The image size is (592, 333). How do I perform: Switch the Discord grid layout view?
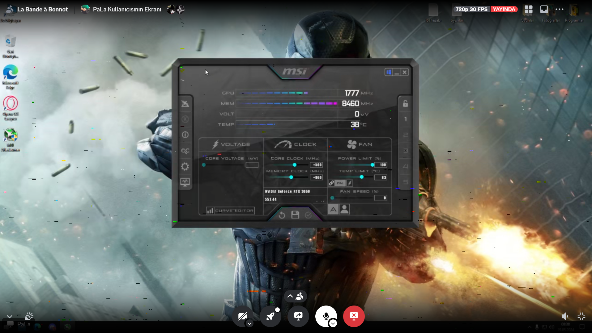click(529, 10)
